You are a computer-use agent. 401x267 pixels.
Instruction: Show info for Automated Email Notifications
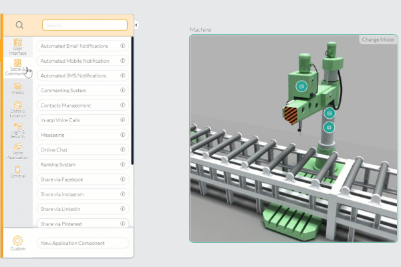(123, 46)
